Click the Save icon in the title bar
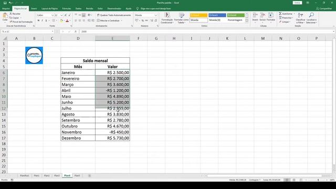This screenshot has width=336, height=189. pos(5,3)
